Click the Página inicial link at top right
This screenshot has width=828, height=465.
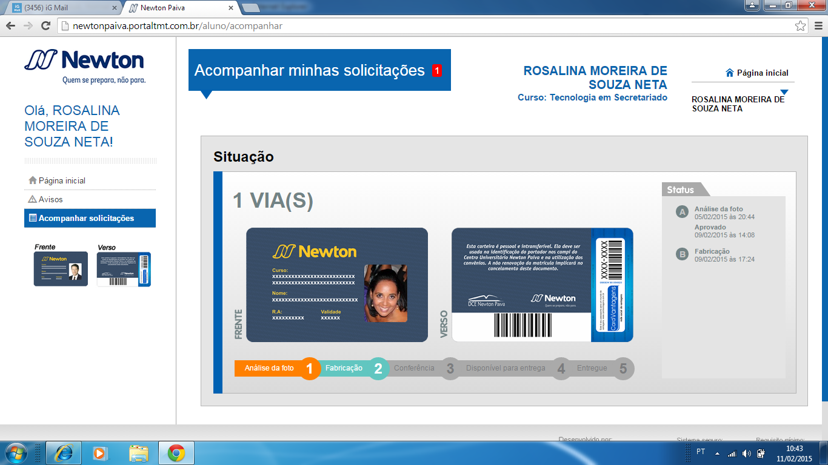(x=763, y=73)
